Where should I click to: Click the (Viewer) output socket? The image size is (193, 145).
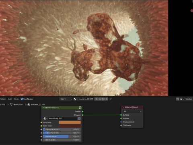click(x=82, y=115)
